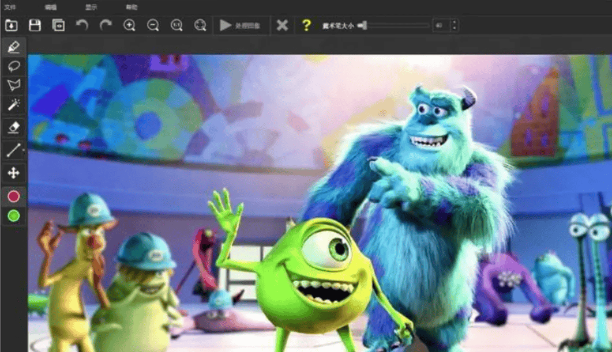
Task: Click the show original image preview icon
Action: pos(58,25)
